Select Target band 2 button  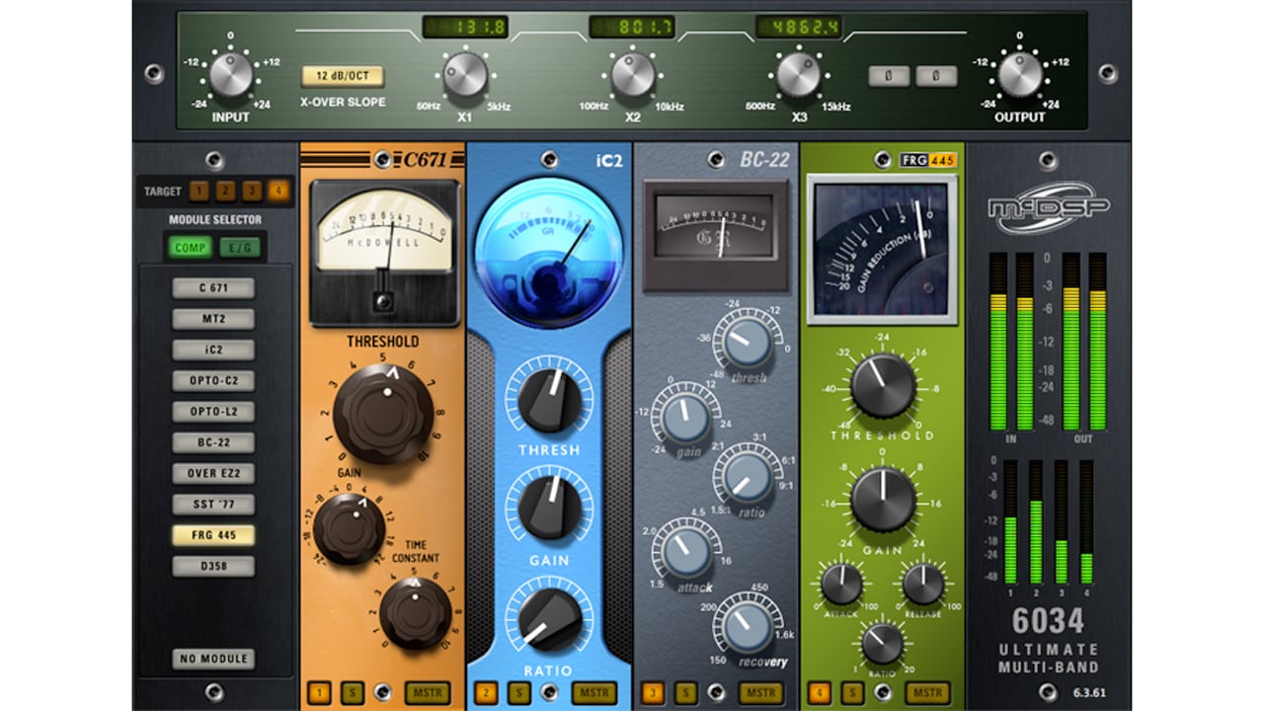(x=226, y=192)
